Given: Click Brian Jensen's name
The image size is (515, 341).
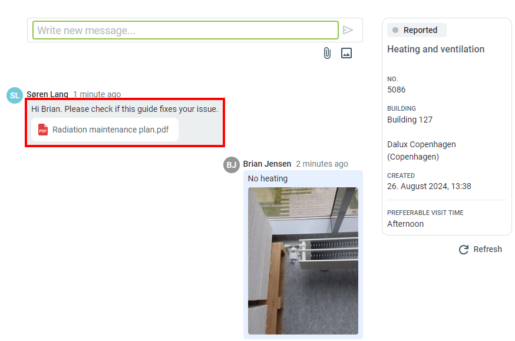Looking at the screenshot, I should tap(267, 164).
